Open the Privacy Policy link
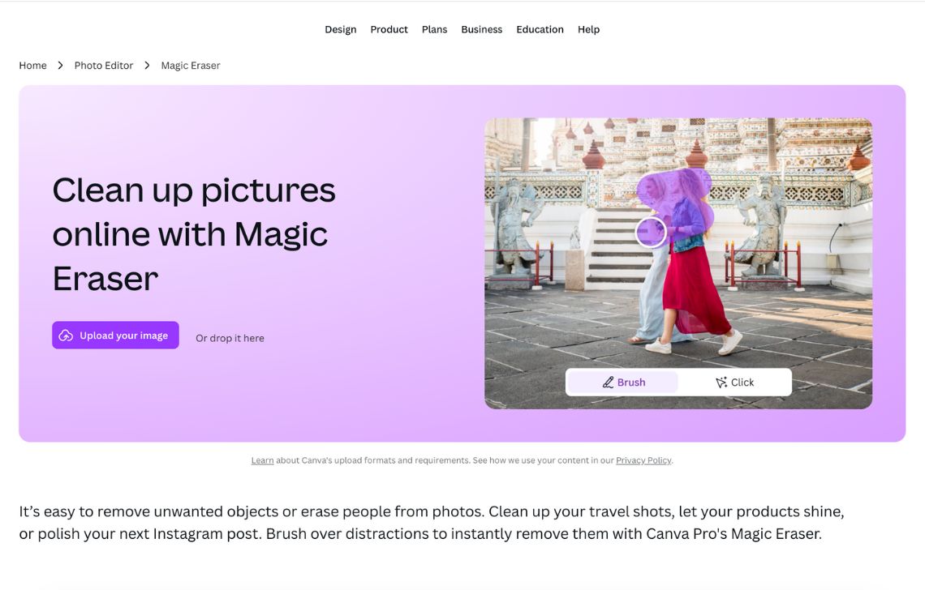Image resolution: width=925 pixels, height=590 pixels. [x=643, y=460]
